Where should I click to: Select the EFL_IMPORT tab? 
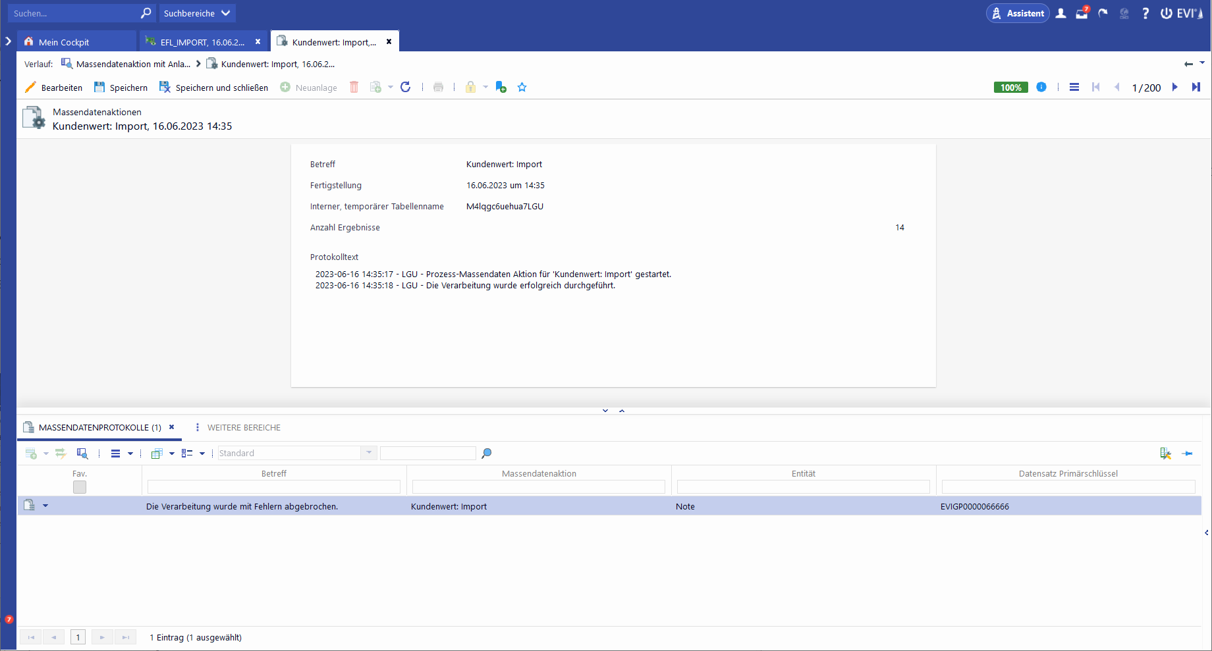202,42
